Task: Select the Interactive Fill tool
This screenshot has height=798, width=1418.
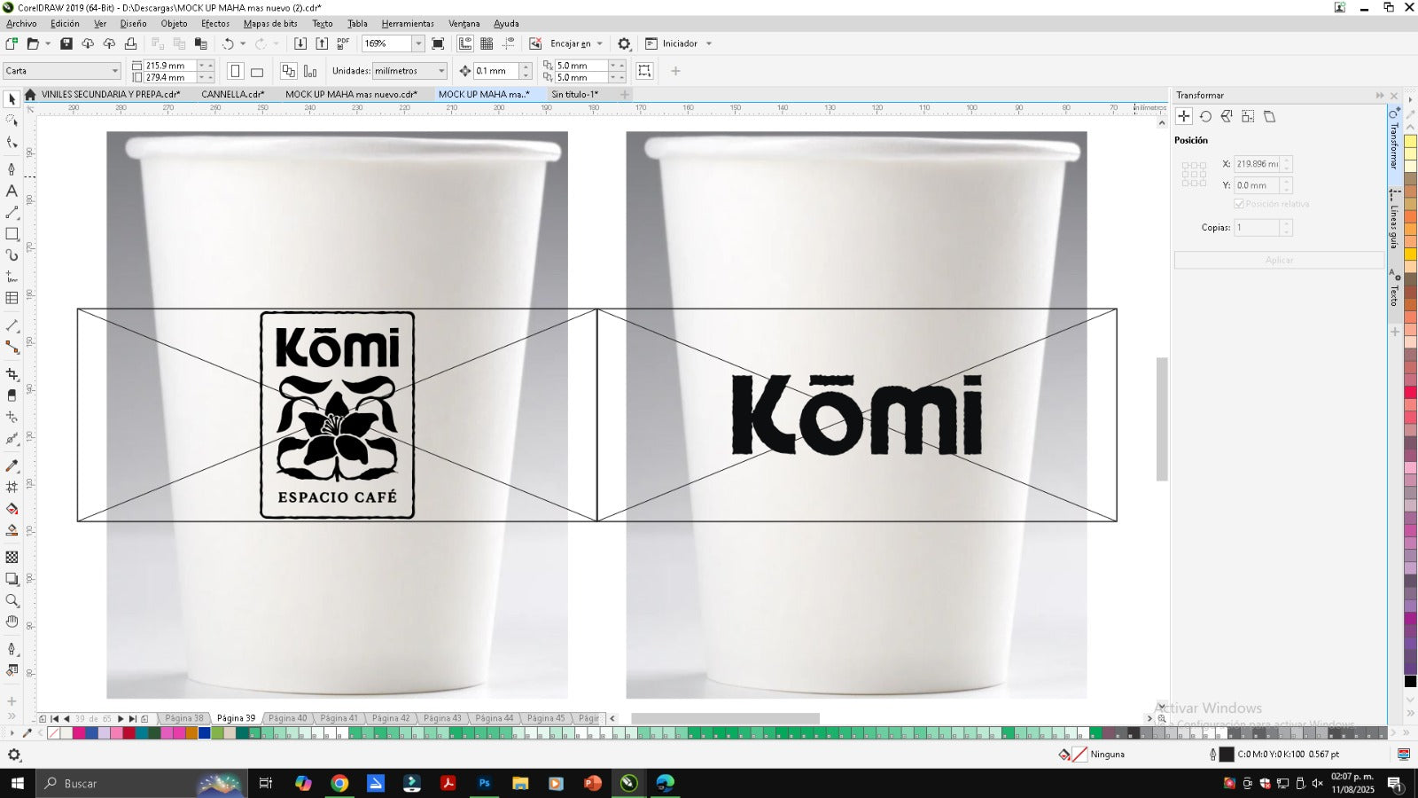Action: (x=12, y=509)
